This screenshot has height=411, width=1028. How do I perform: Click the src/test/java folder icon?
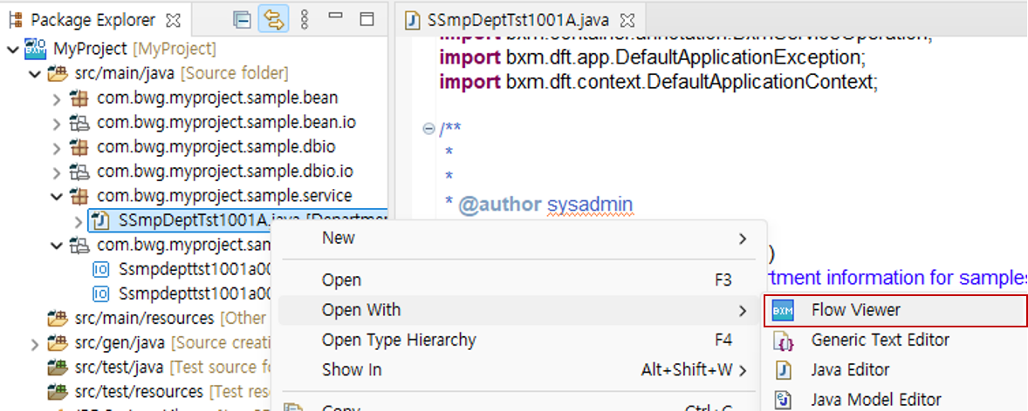tap(58, 367)
